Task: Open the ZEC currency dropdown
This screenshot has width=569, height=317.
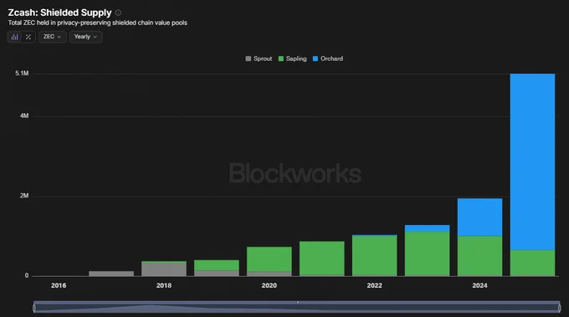Action: (x=53, y=37)
